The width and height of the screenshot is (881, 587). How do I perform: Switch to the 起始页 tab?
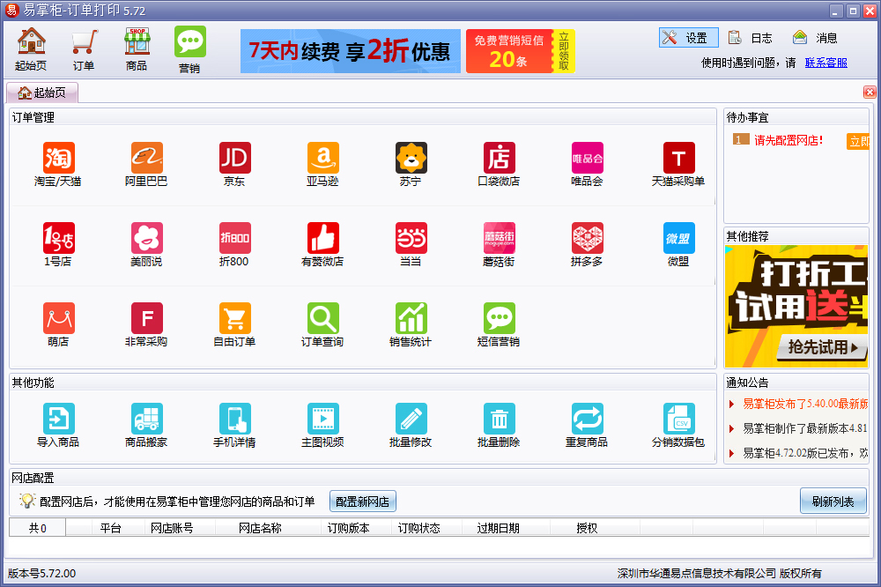(42, 93)
